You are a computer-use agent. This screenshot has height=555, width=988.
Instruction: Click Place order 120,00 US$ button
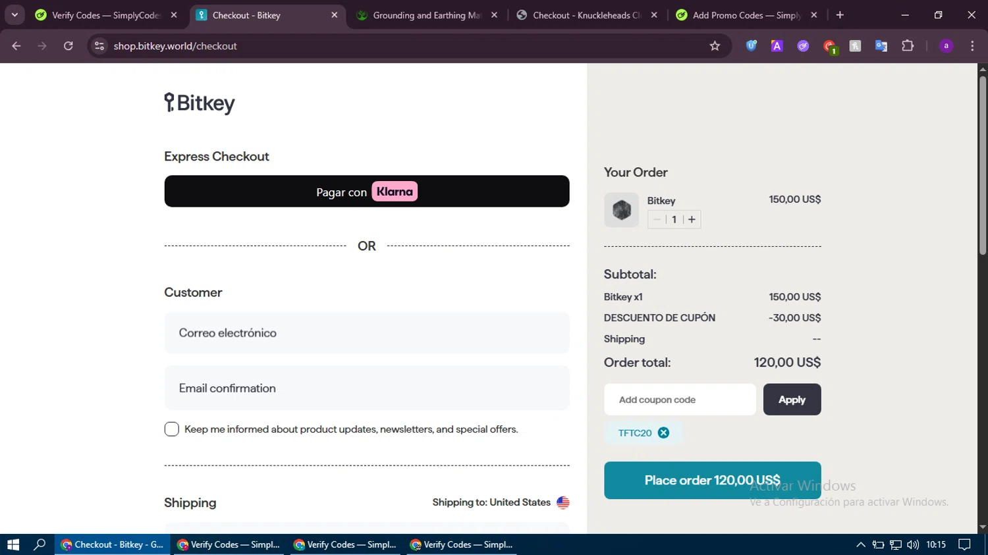coord(712,480)
